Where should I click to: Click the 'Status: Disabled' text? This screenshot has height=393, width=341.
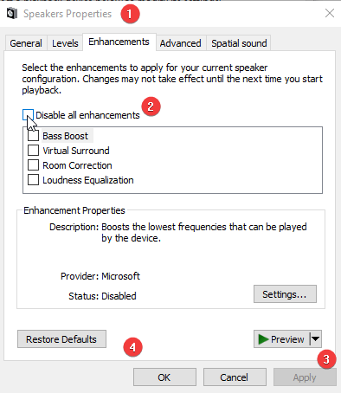[102, 296]
